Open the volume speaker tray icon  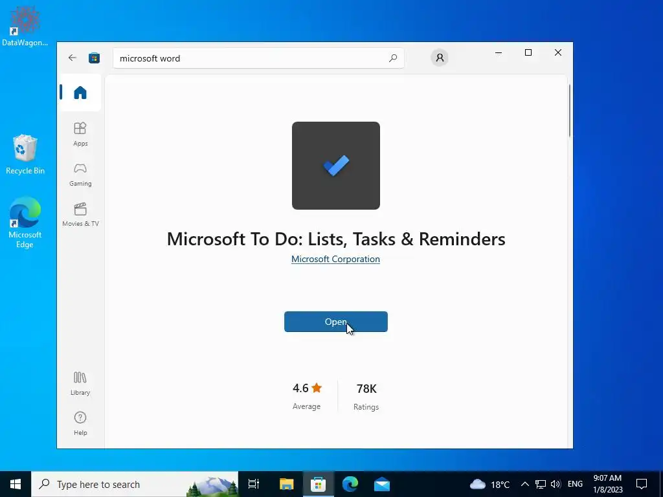click(x=556, y=484)
